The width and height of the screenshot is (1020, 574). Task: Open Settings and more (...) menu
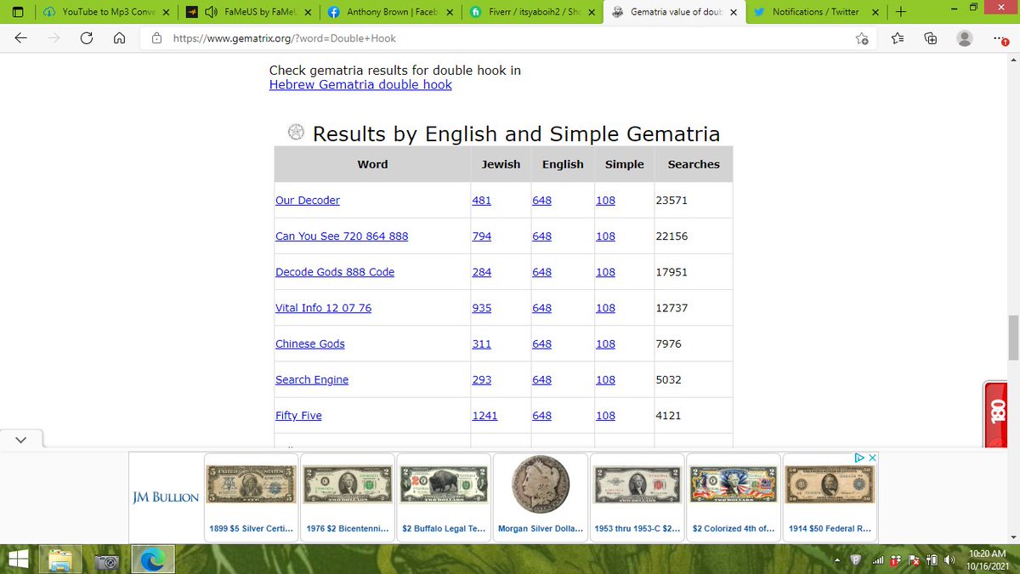tap(997, 38)
